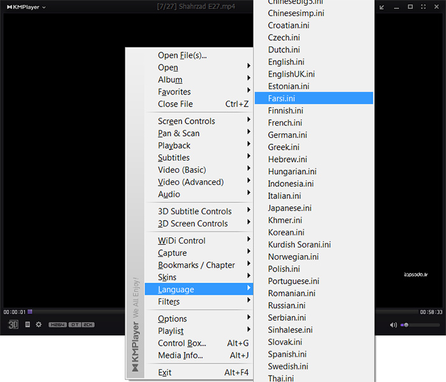Choose Exit from the context menu

click(199, 372)
